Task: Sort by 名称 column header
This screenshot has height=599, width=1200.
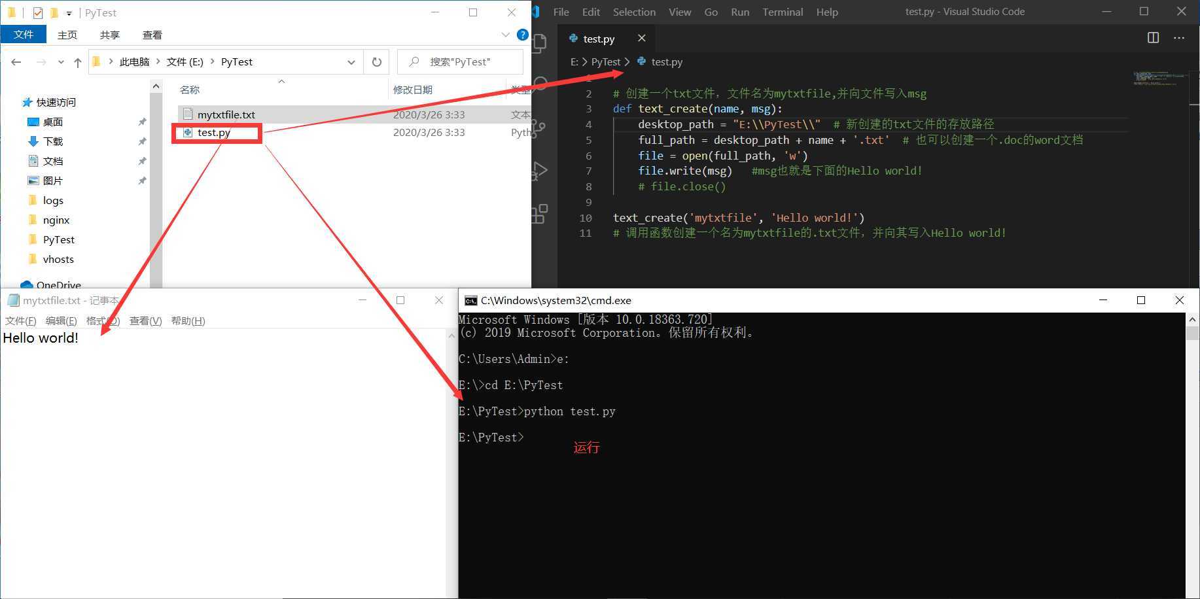Action: (190, 90)
